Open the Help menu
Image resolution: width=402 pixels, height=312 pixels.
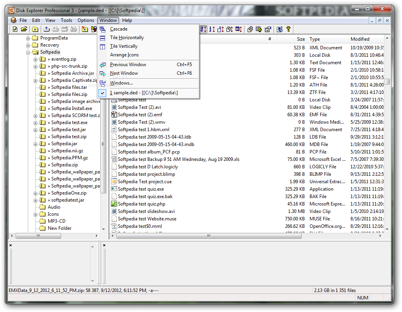pos(127,20)
